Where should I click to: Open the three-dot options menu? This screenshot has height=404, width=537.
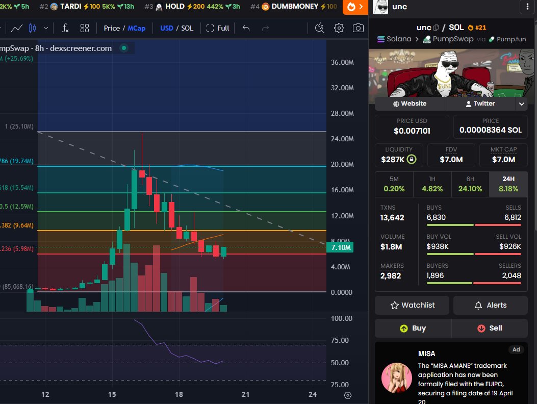(x=527, y=7)
